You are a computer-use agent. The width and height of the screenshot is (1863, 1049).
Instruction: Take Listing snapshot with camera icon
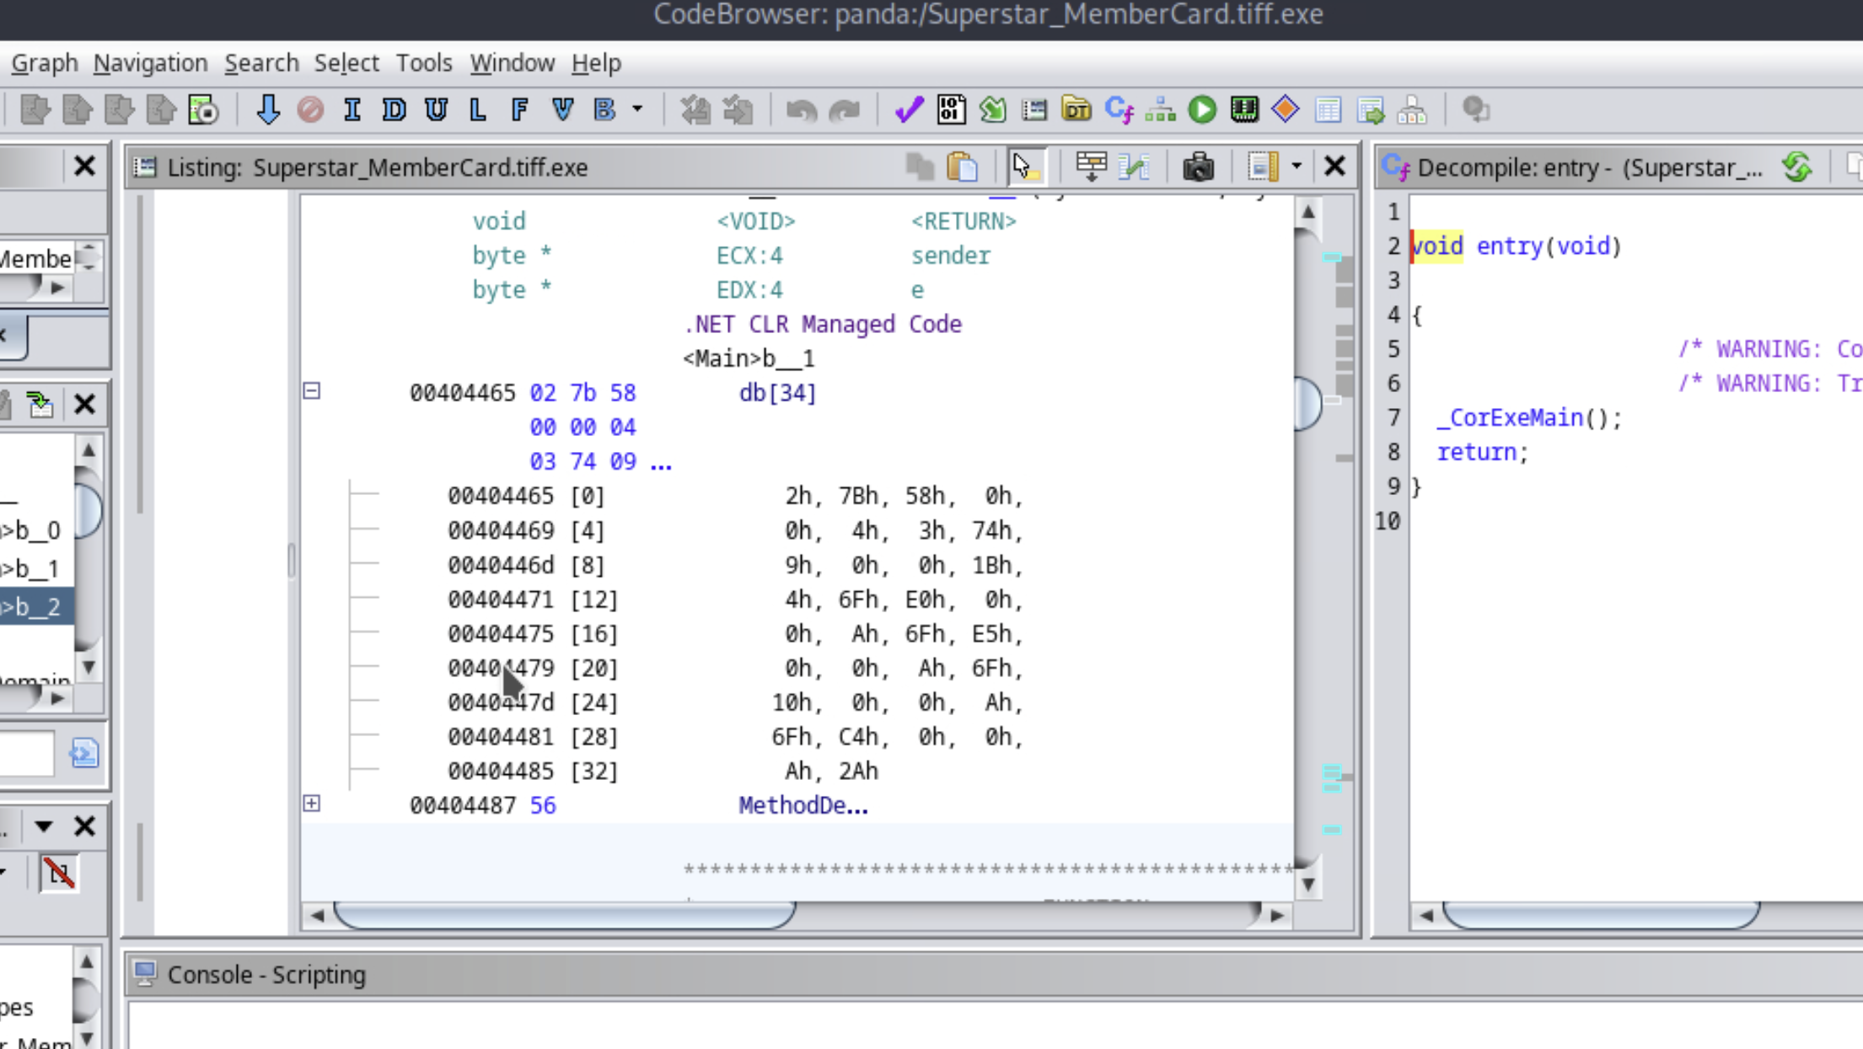(x=1198, y=167)
